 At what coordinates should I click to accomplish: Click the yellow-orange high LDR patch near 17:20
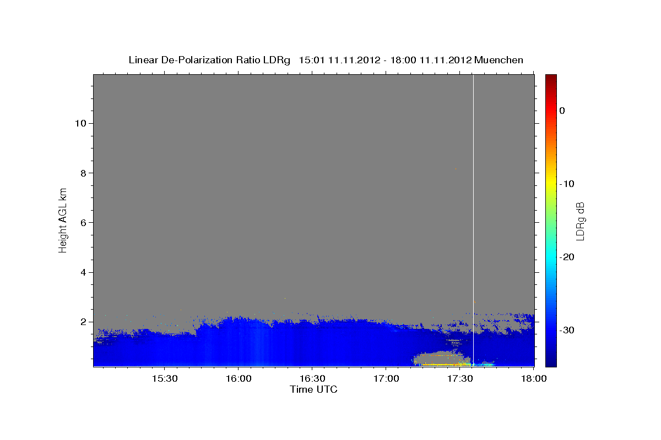pyautogui.click(x=443, y=364)
